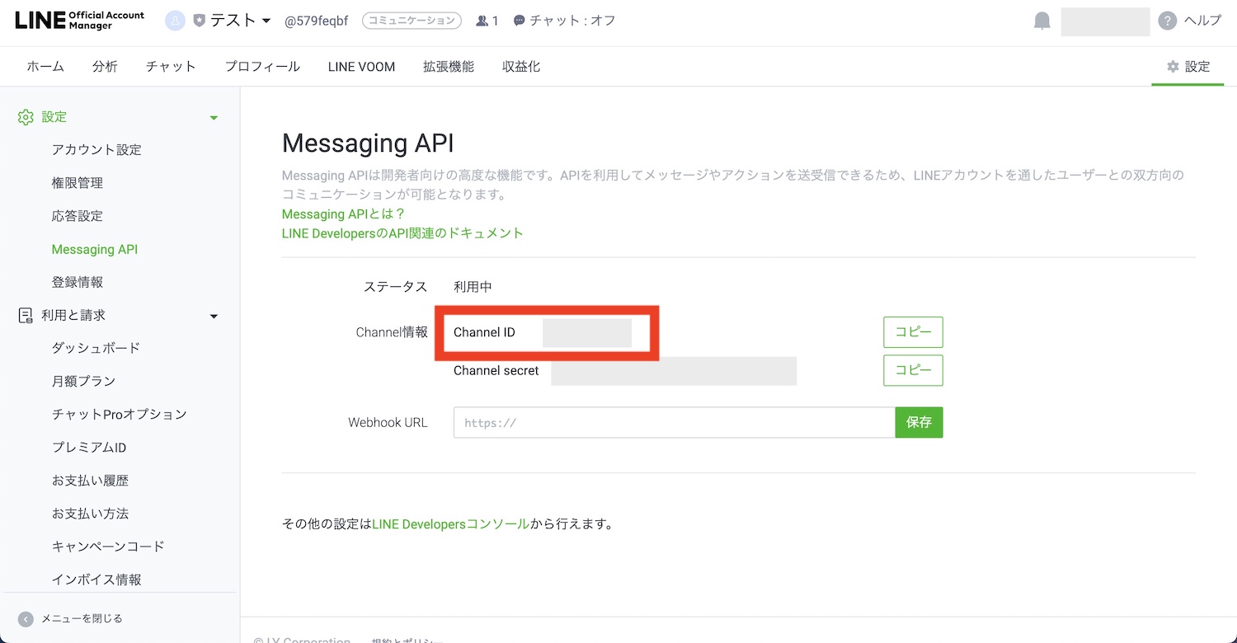This screenshot has width=1237, height=643.
Task: Click the チャット：オフ status
Action: [x=565, y=21]
